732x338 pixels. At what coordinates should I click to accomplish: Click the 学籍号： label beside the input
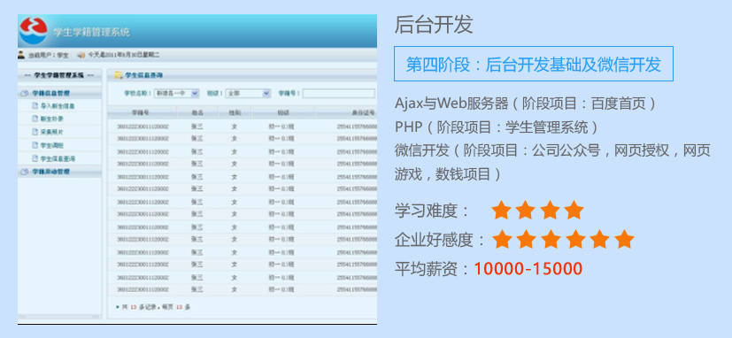(289, 94)
